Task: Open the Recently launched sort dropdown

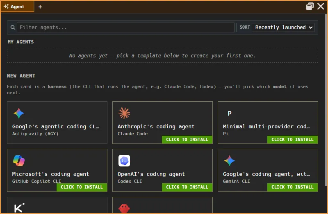Action: coord(283,27)
